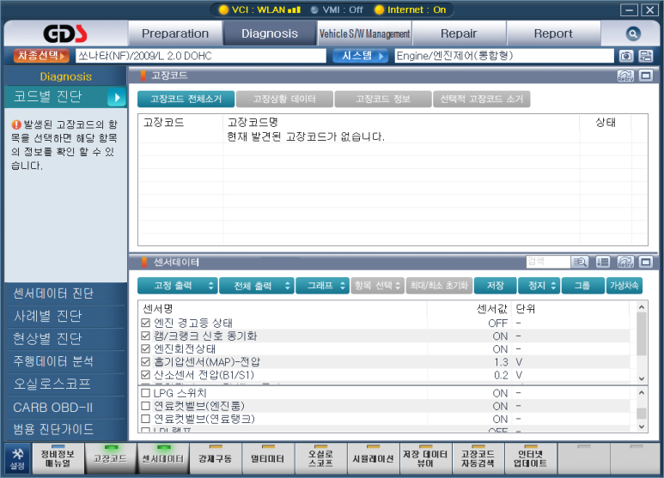Open 정지 dropdown
Image resolution: width=664 pixels, height=478 pixels.
(539, 286)
